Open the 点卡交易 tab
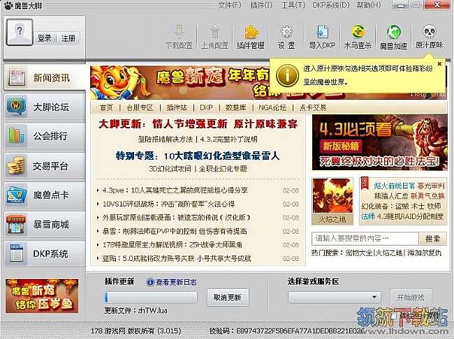The height and width of the screenshot is (339, 454). (x=313, y=107)
